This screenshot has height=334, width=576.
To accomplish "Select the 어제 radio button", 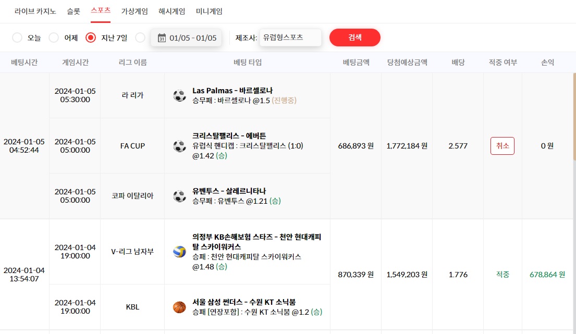I will tap(54, 38).
